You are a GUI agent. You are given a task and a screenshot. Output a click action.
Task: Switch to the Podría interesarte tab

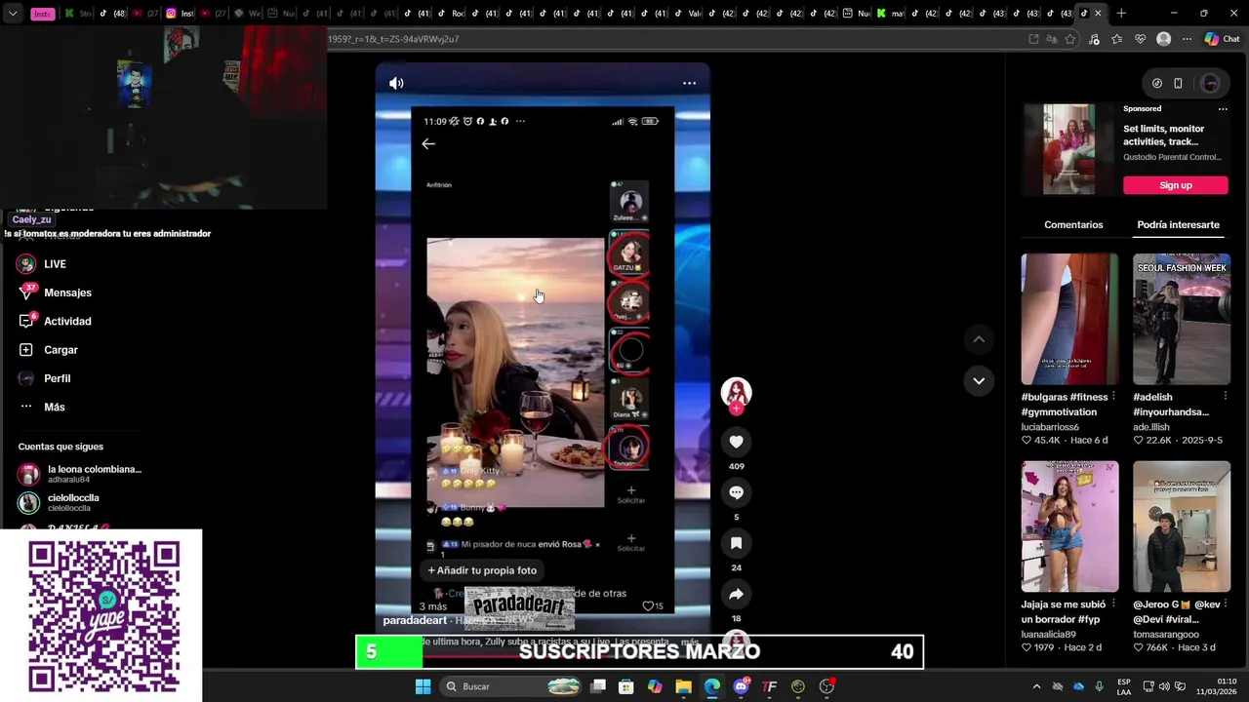(1178, 224)
